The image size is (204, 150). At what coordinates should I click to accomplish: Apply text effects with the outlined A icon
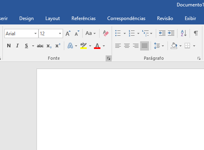point(70,46)
